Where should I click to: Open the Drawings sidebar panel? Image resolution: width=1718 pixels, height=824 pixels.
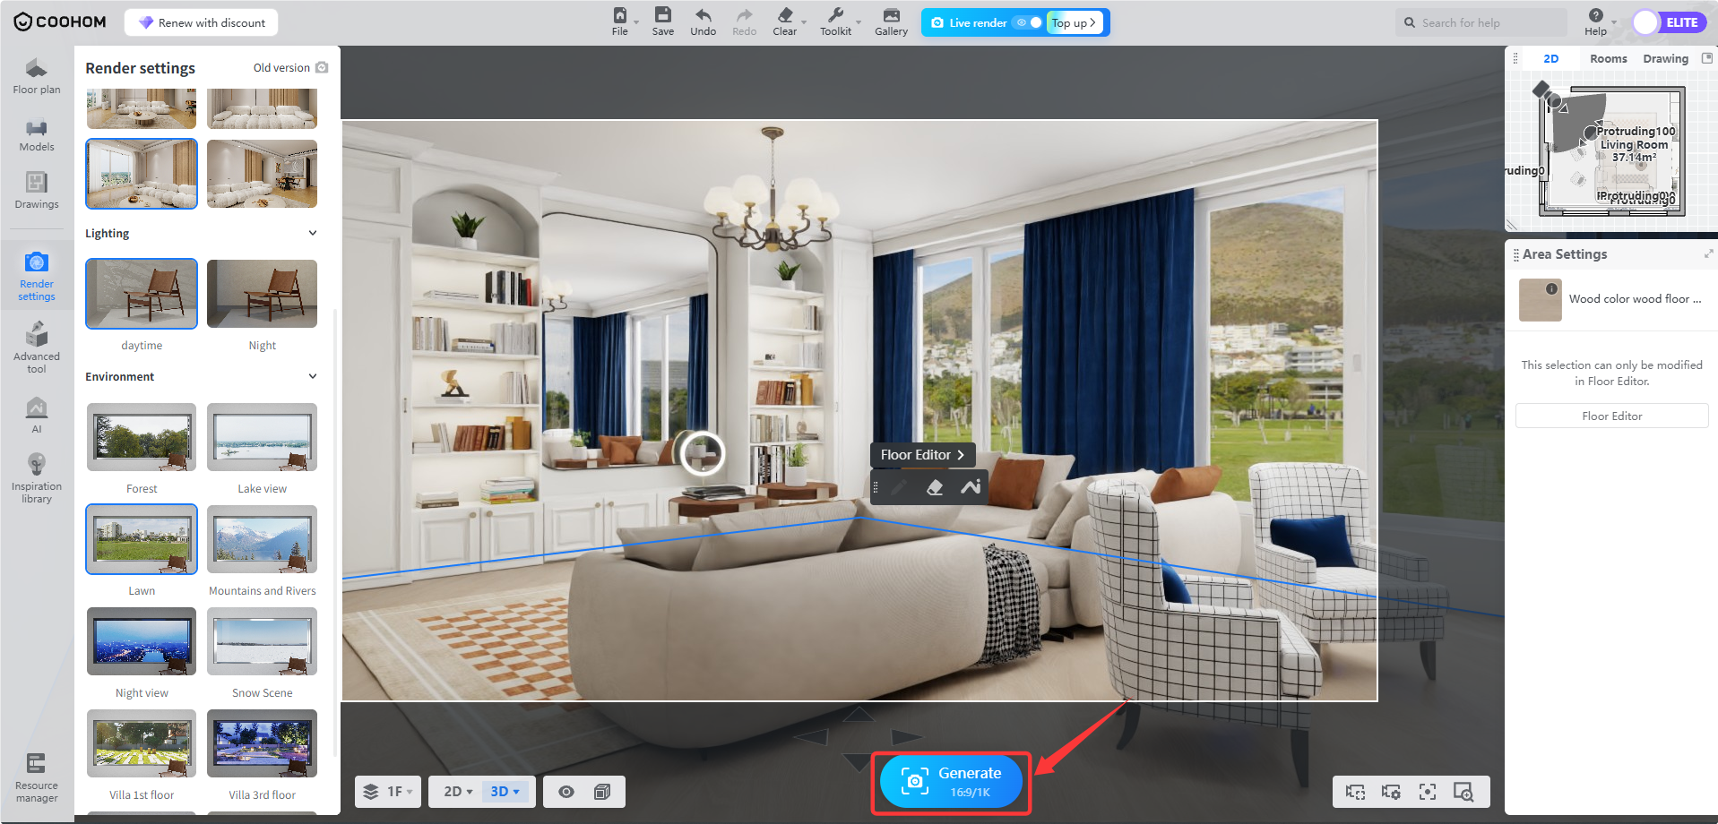[x=37, y=191]
